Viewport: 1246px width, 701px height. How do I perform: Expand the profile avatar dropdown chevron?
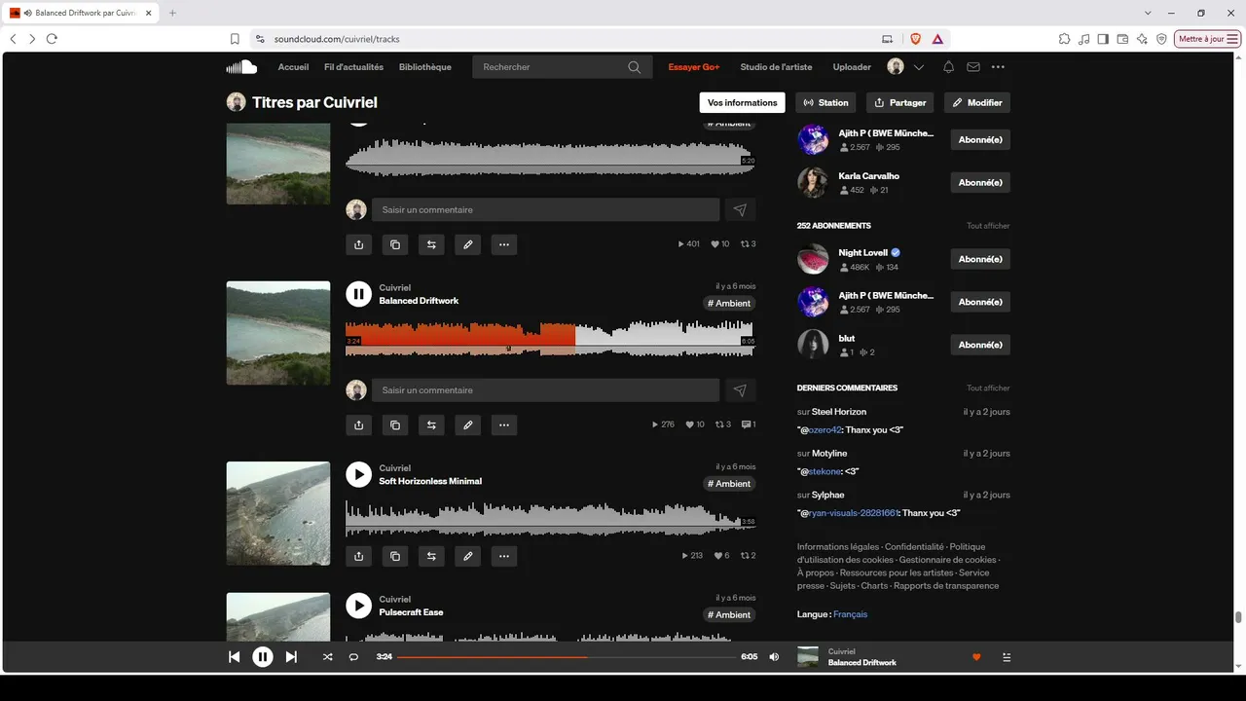click(x=918, y=67)
